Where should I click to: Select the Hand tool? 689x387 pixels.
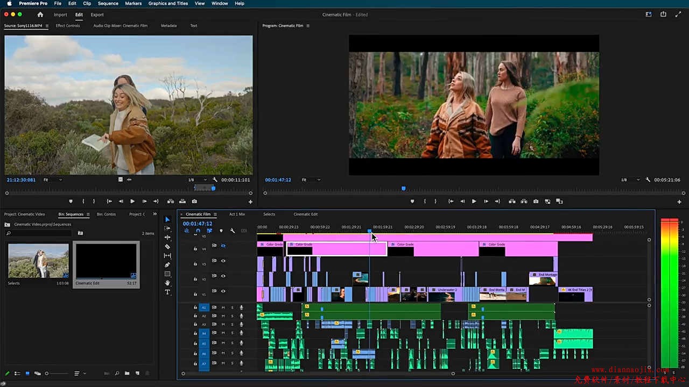pyautogui.click(x=167, y=283)
